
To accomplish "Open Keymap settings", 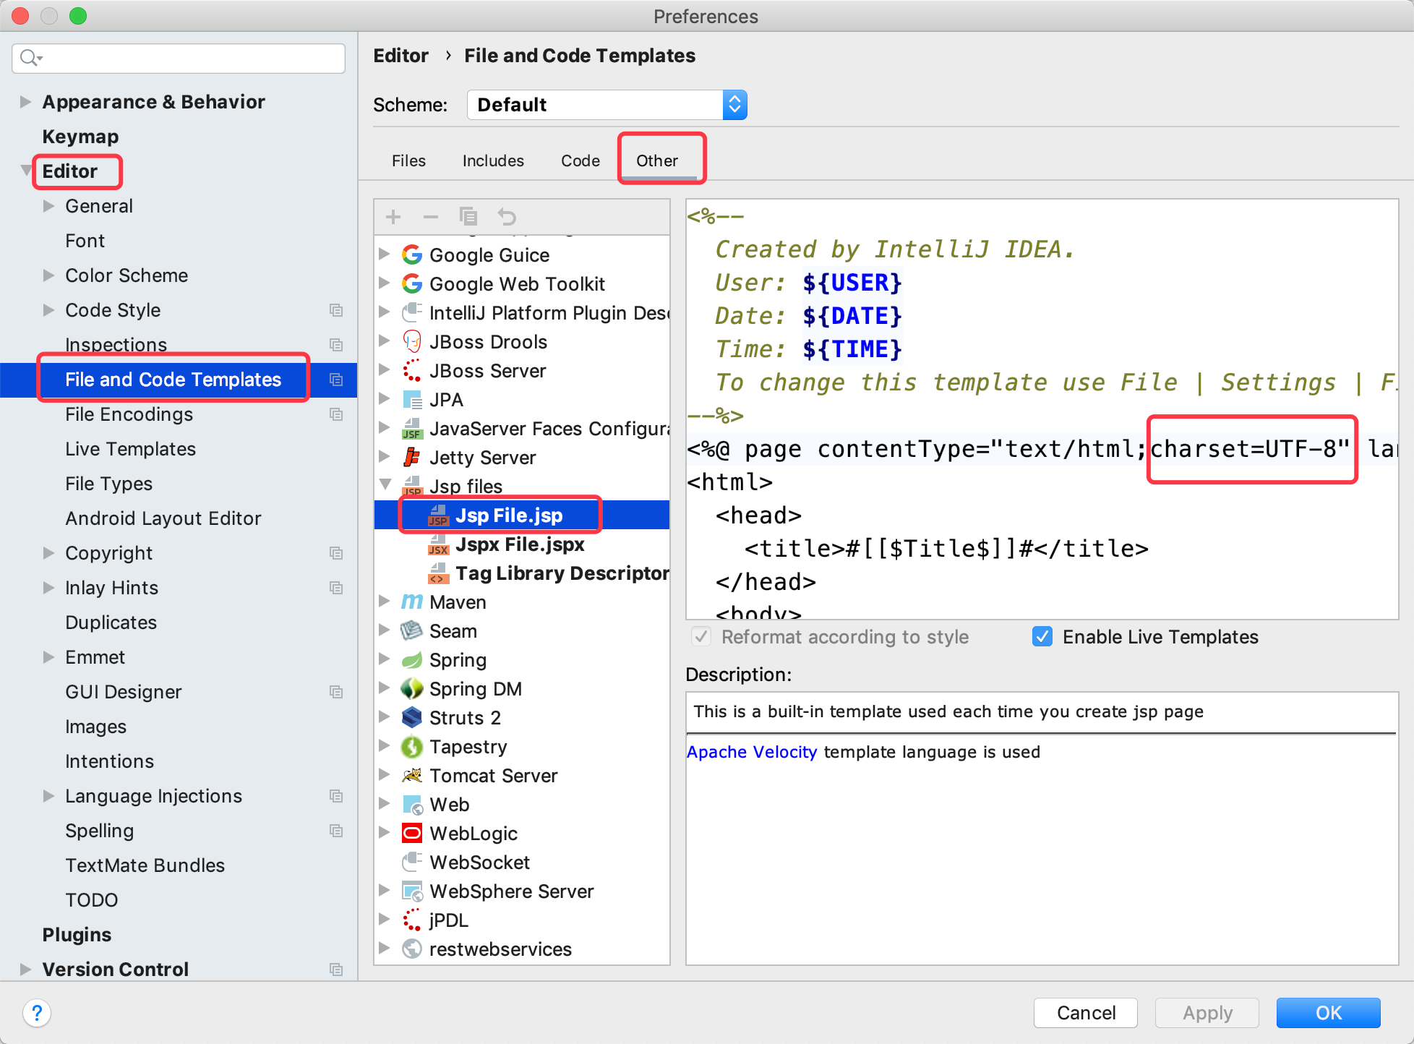I will 80,137.
